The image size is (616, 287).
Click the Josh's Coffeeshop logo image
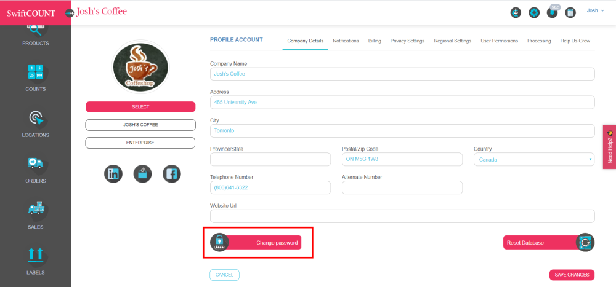point(140,66)
